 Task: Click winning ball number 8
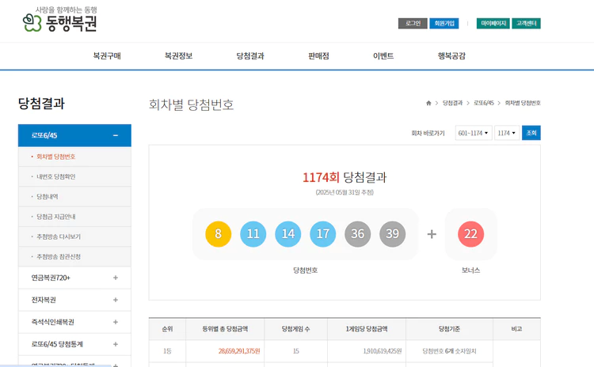(x=219, y=234)
